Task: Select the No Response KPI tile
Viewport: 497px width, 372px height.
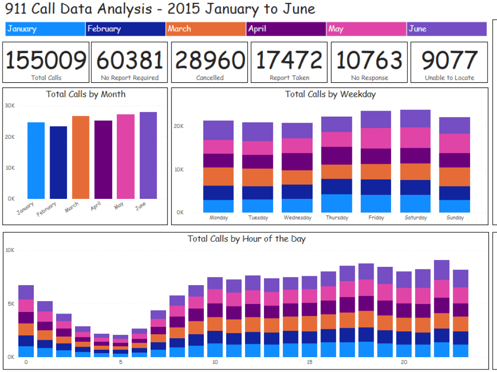Action: pos(369,61)
